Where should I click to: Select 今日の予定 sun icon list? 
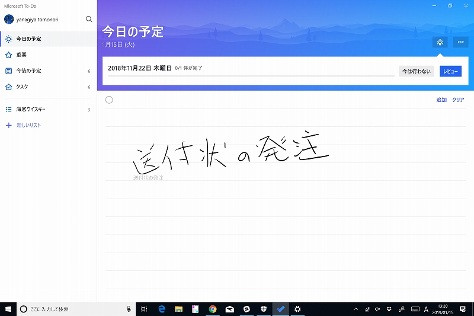[49, 39]
